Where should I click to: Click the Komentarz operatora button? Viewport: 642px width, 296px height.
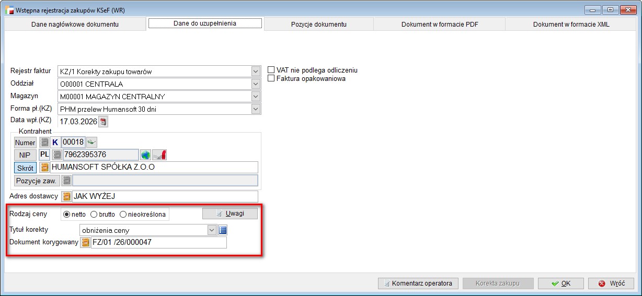[x=418, y=283]
